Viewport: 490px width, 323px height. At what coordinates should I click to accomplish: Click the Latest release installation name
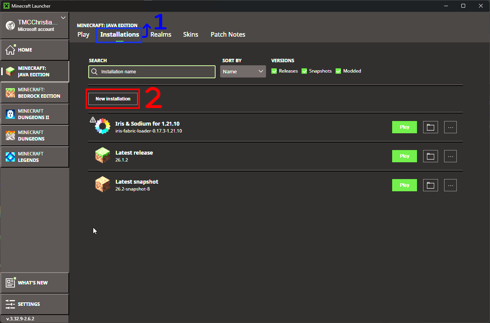click(134, 153)
